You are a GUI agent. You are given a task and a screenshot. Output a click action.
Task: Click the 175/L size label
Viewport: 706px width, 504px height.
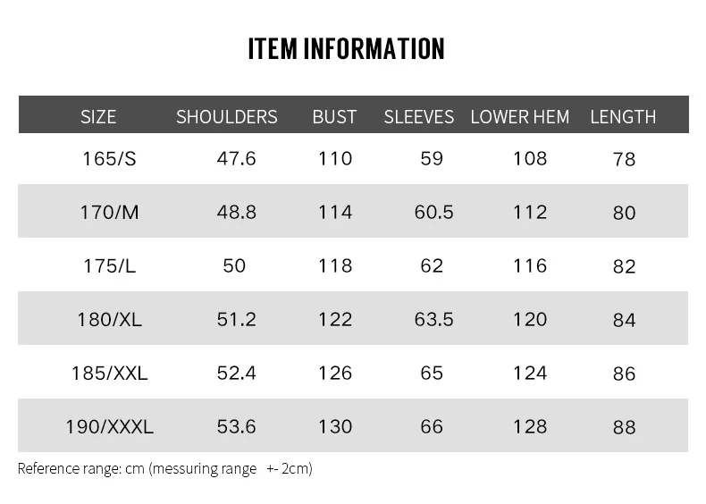point(109,265)
